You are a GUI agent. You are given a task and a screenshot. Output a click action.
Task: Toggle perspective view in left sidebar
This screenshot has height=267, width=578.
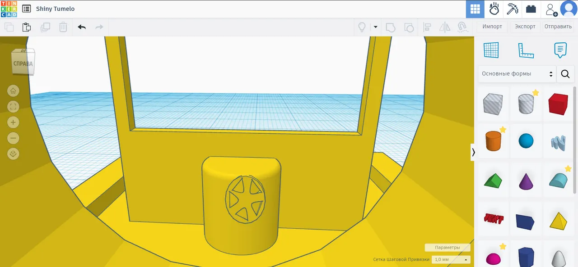13,154
